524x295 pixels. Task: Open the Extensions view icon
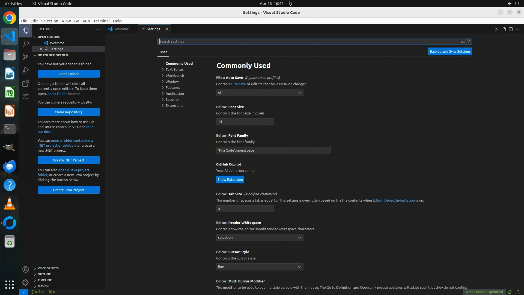(26, 83)
